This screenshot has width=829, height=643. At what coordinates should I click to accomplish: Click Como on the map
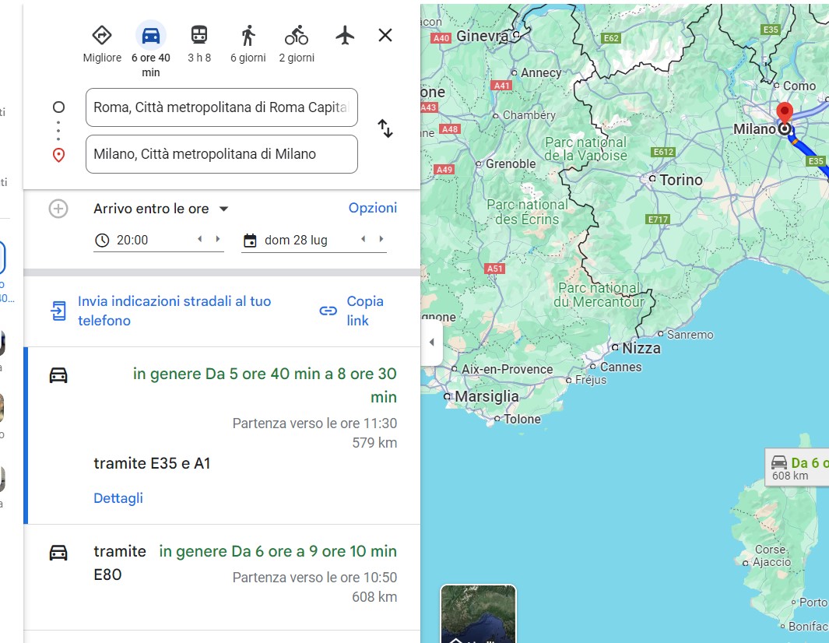(799, 86)
